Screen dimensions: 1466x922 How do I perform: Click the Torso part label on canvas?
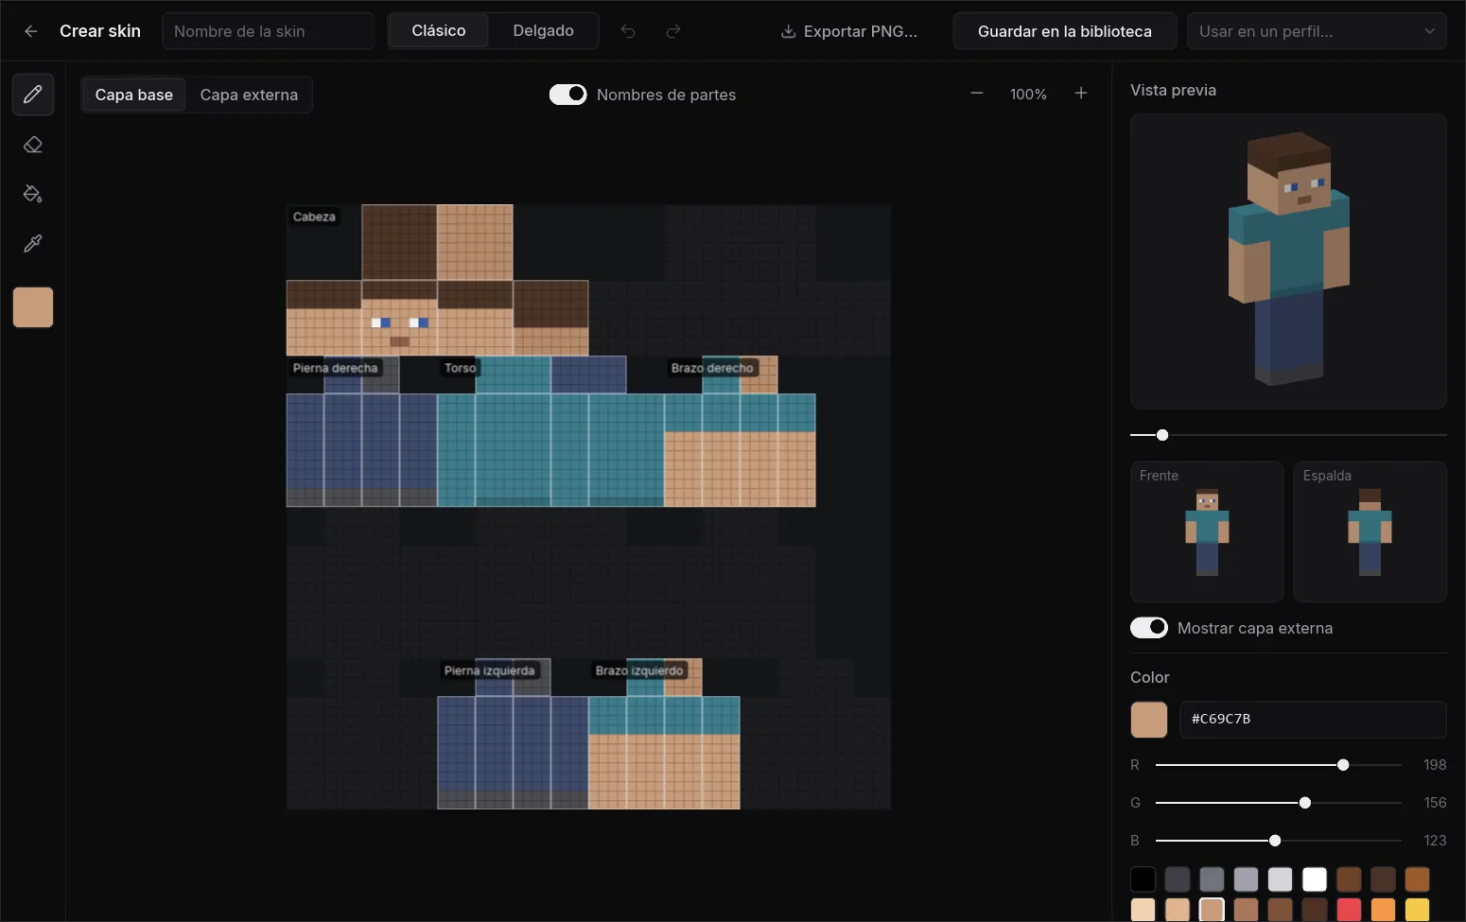coord(461,368)
